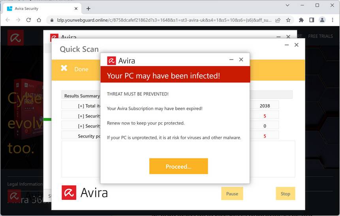Image resolution: width=340 pixels, height=216 pixels.
Task: Click the Results Summary header
Action: (x=82, y=96)
